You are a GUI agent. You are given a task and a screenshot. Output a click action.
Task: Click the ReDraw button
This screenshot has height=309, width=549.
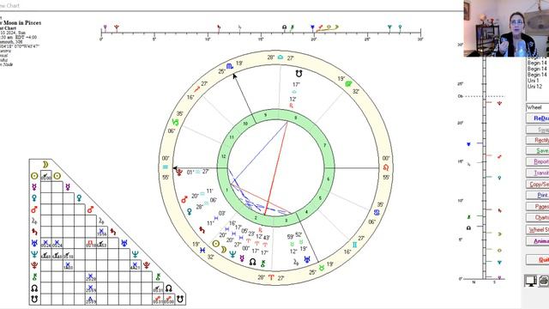click(x=538, y=118)
